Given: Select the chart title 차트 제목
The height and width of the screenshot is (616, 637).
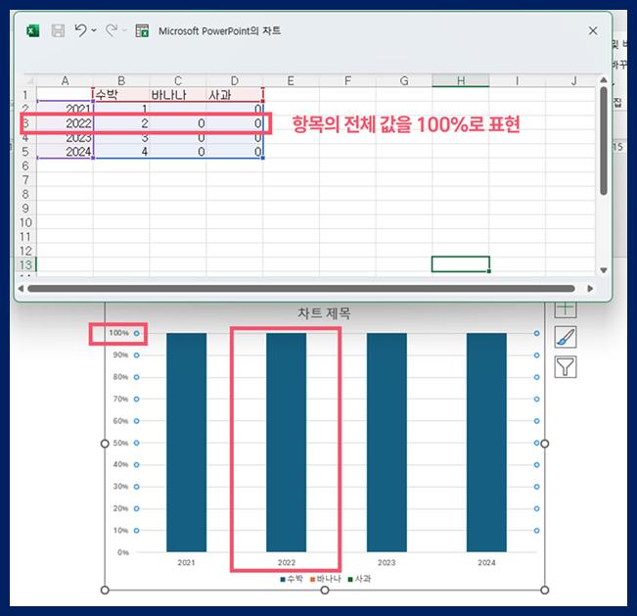Looking at the screenshot, I should pyautogui.click(x=324, y=313).
